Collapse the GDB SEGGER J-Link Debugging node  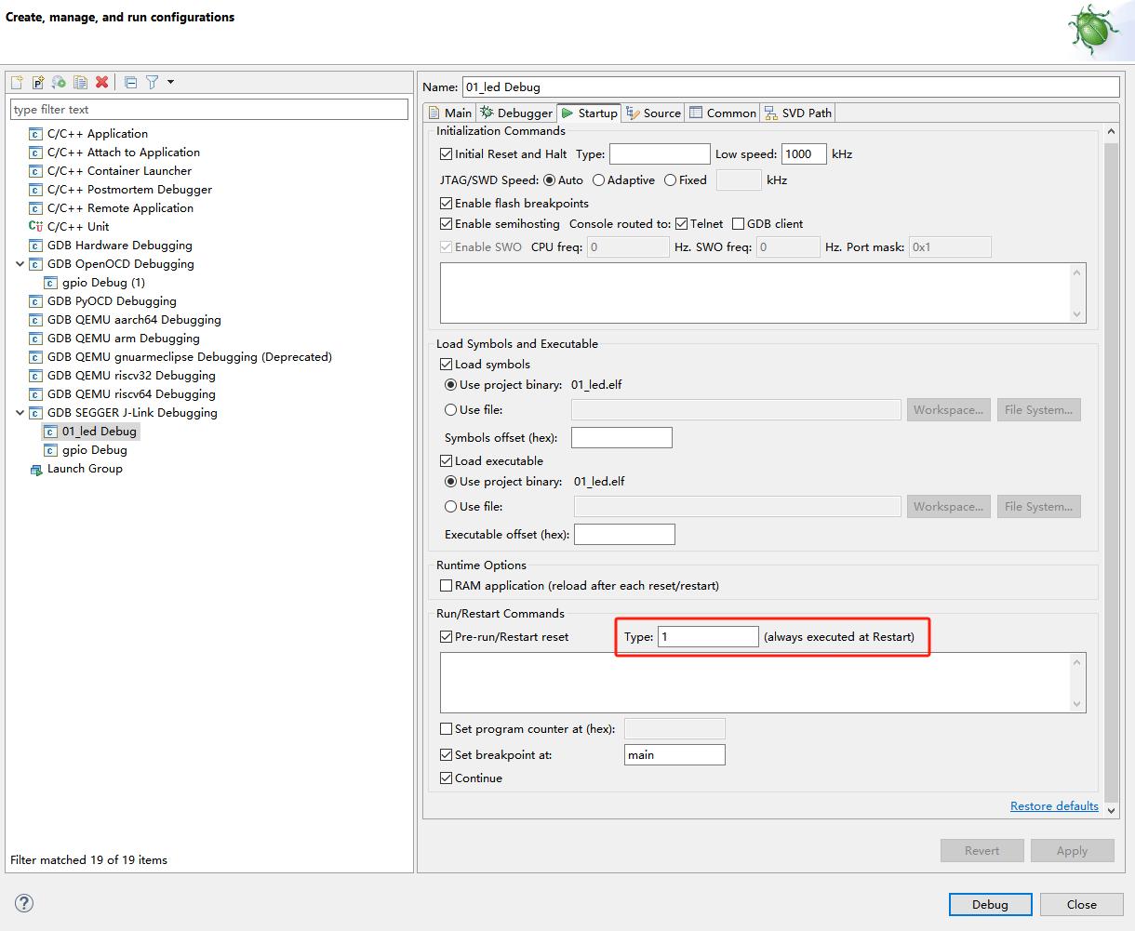click(x=20, y=413)
